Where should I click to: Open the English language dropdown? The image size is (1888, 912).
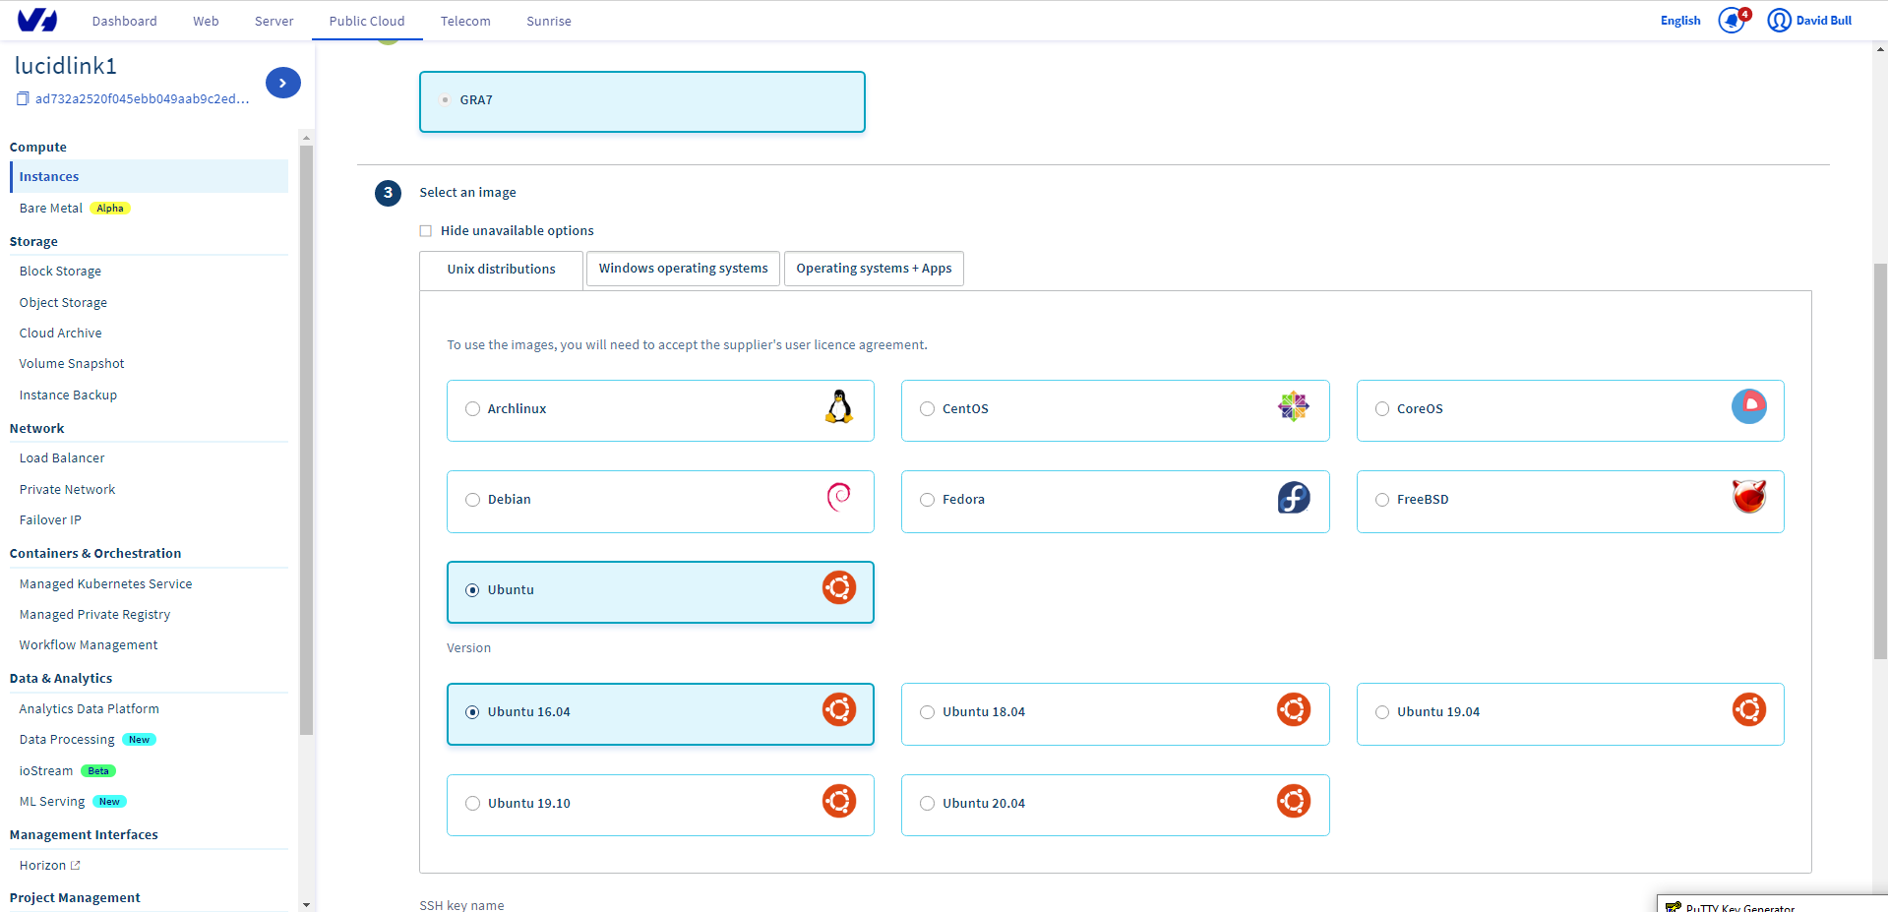coord(1679,21)
